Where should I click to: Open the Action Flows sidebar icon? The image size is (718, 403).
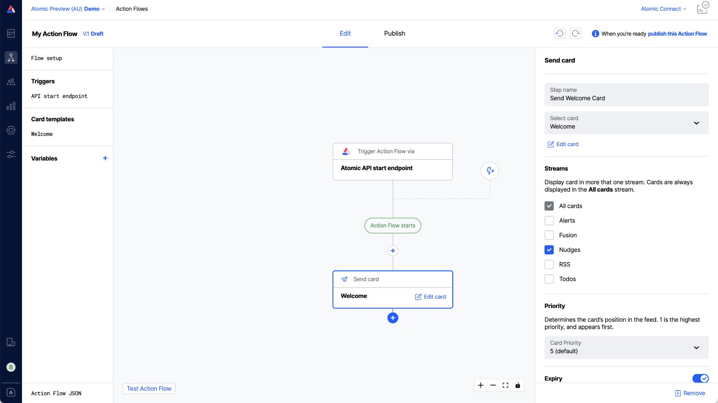pyautogui.click(x=11, y=57)
